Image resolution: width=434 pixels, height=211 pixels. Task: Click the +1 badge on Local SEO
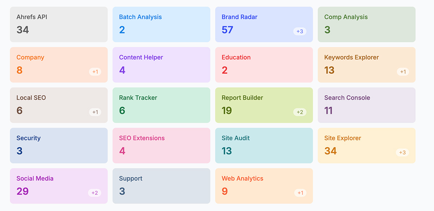click(x=95, y=112)
